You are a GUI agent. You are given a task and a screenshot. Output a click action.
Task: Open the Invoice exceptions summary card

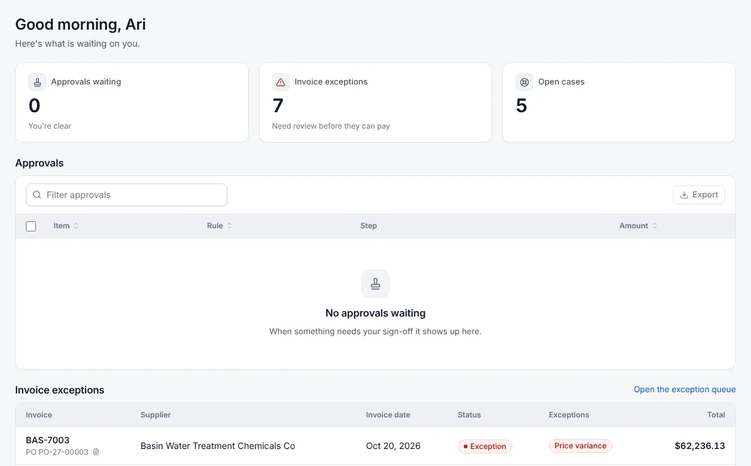[x=375, y=102]
